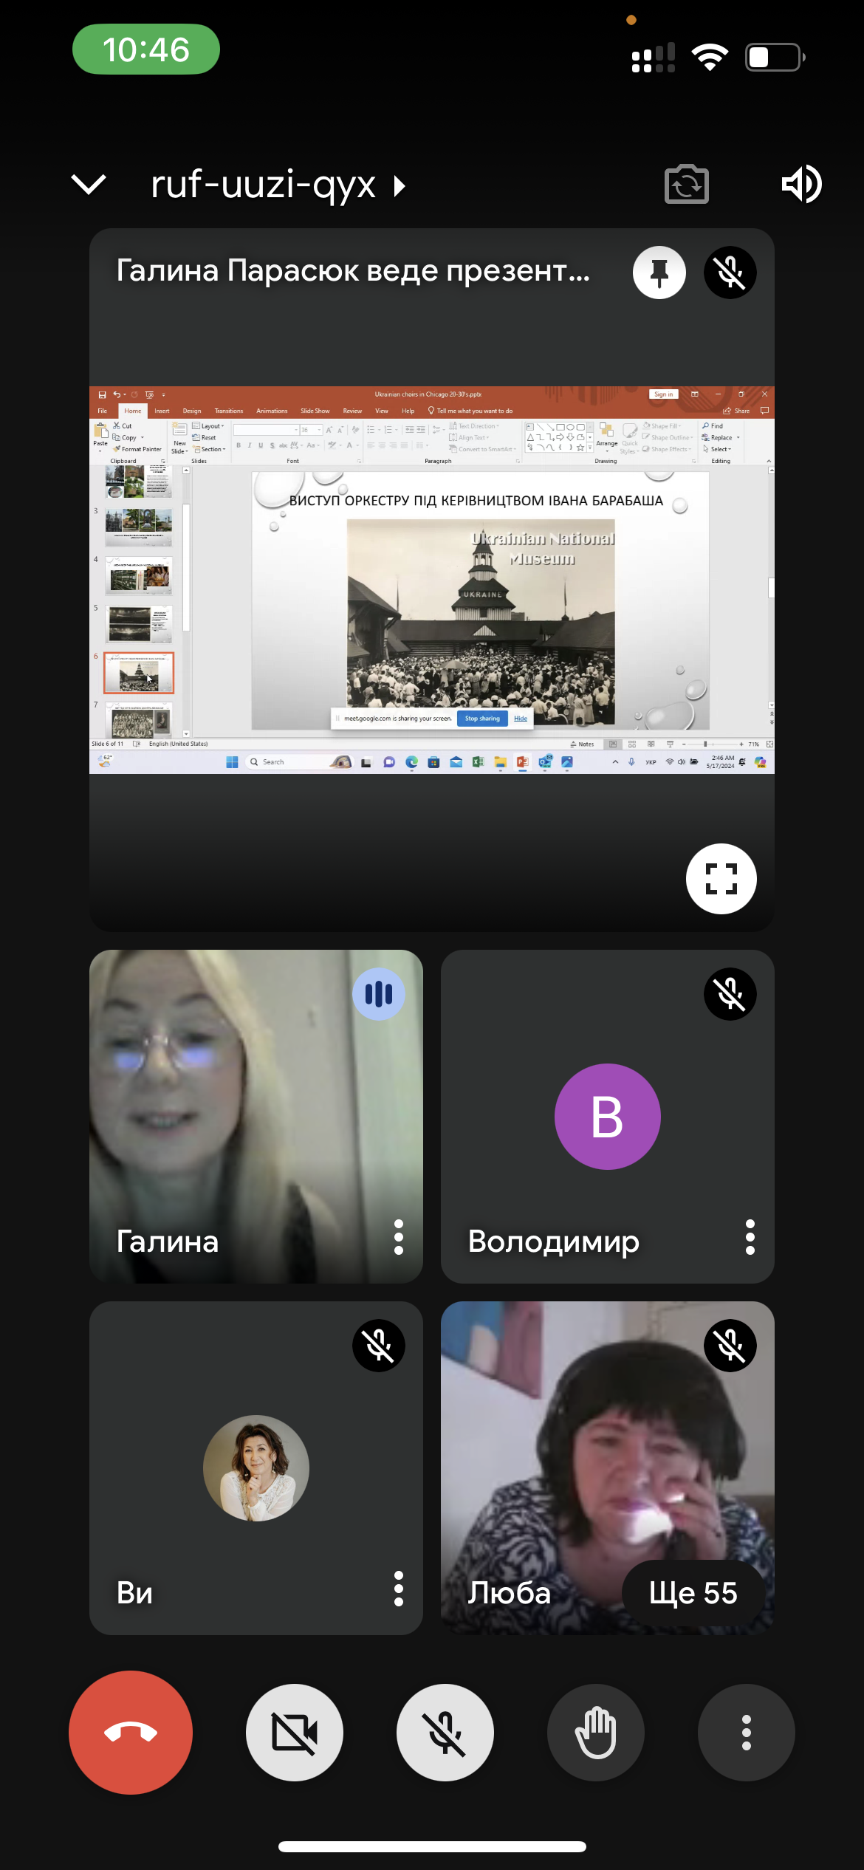Screen dimensions: 864x1870
Task: Tap the muted mic icon on presentation tile
Action: [x=730, y=273]
